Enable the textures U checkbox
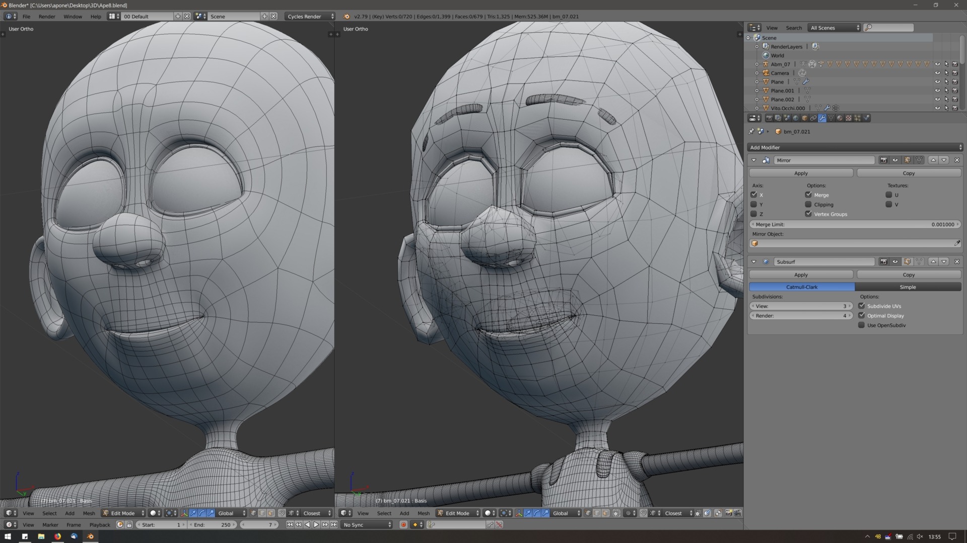The height and width of the screenshot is (543, 967). point(889,195)
